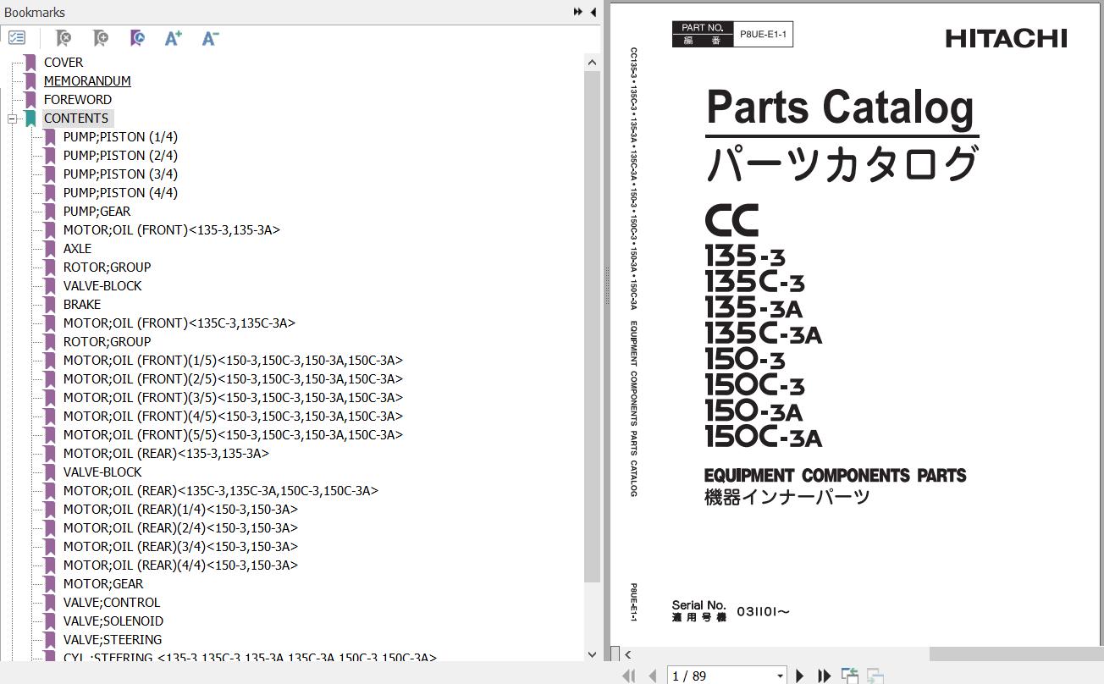Click the delete bookmark icon
This screenshot has width=1104, height=684.
pos(63,38)
